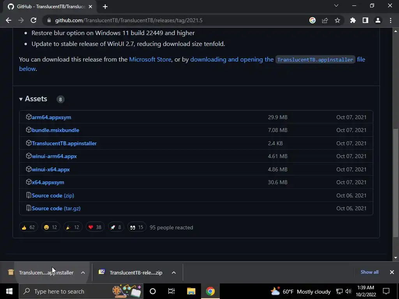Toggle the Chrome side panel icon
Image resolution: width=399 pixels, height=299 pixels.
point(365,20)
